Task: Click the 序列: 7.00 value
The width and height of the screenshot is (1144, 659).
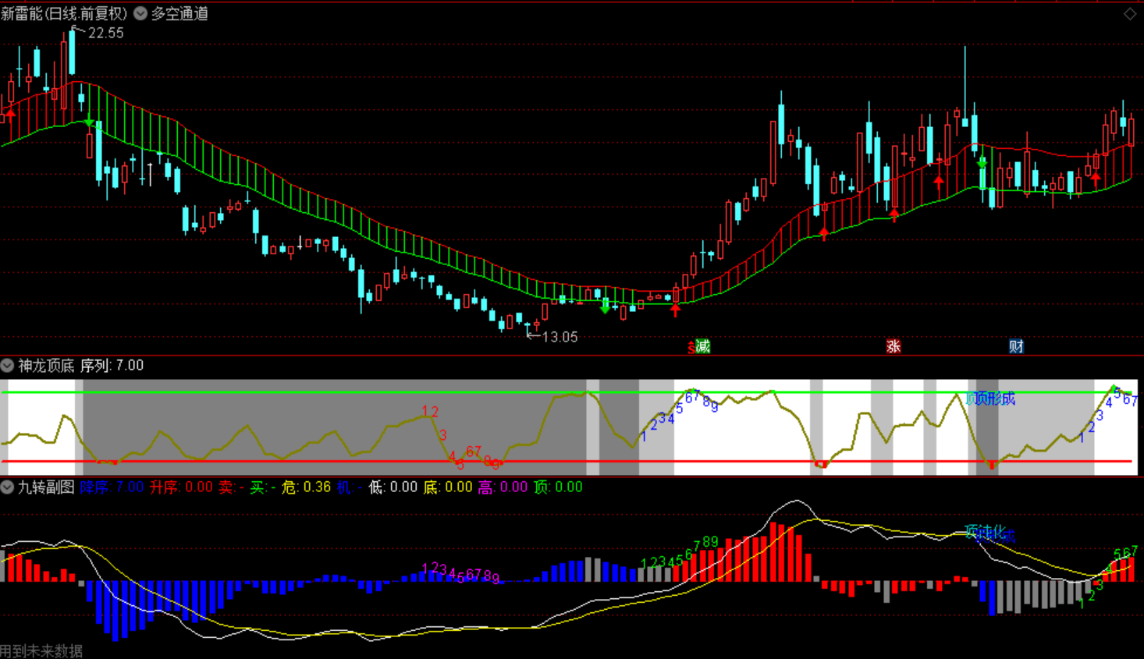Action: pyautogui.click(x=112, y=365)
